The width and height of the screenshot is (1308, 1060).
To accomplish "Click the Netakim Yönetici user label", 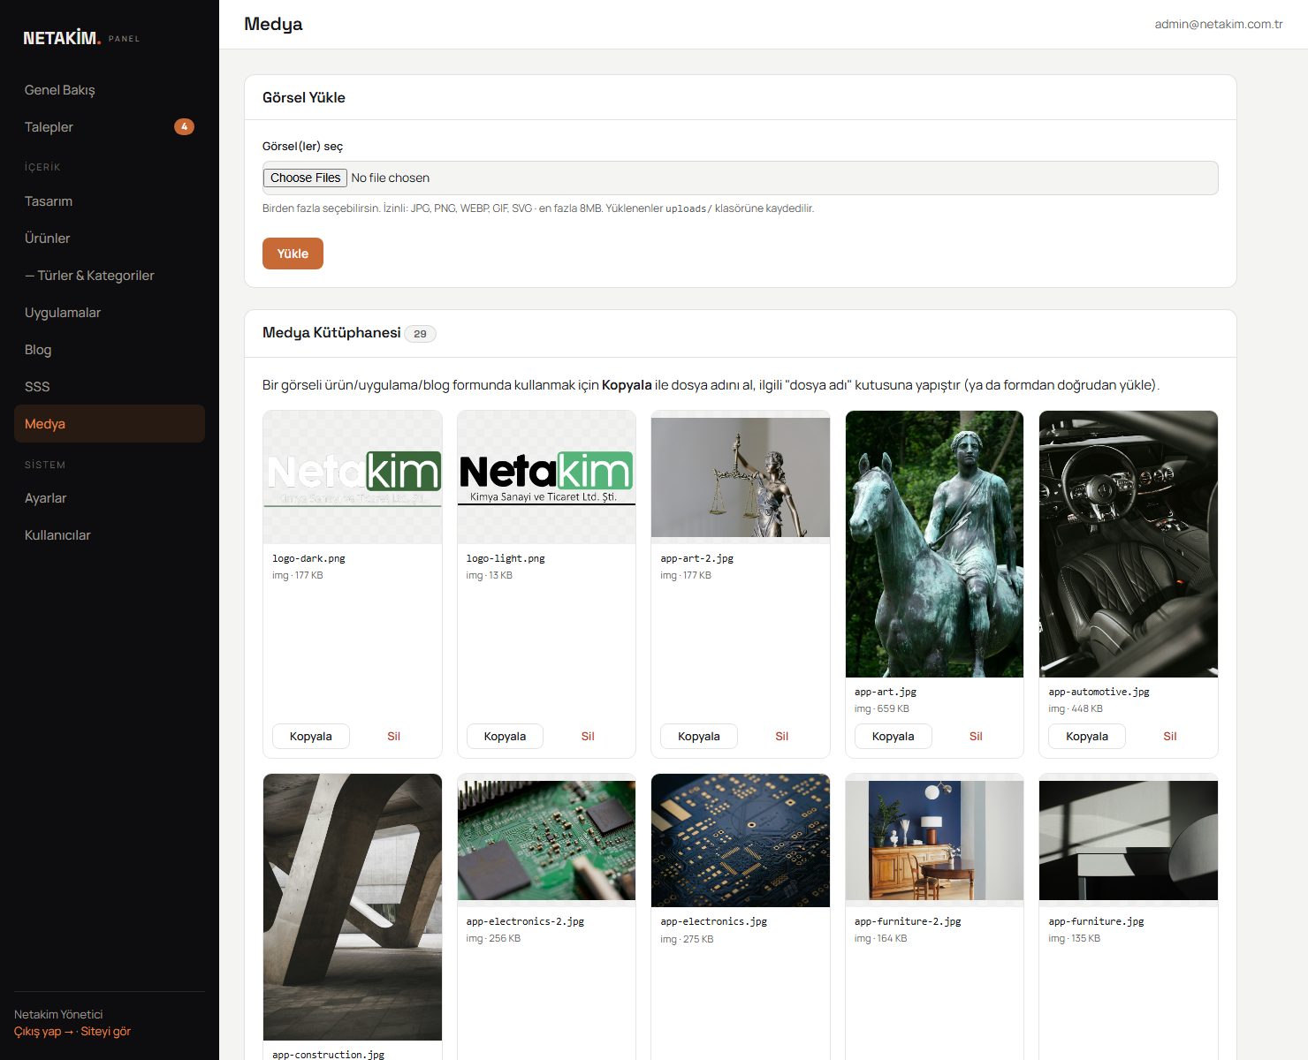I will pyautogui.click(x=58, y=1014).
